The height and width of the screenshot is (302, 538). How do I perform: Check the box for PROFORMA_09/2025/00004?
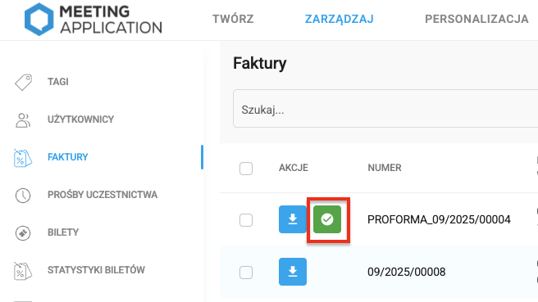(246, 220)
